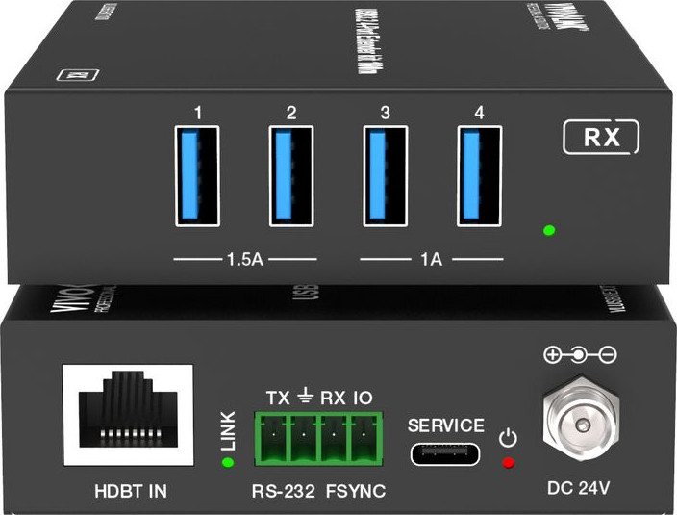Click the red power indicator LED
Viewport: 677px width, 515px height.
click(510, 463)
